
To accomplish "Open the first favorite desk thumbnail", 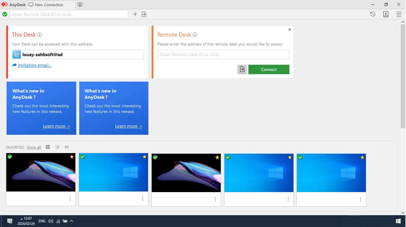I will [41, 173].
